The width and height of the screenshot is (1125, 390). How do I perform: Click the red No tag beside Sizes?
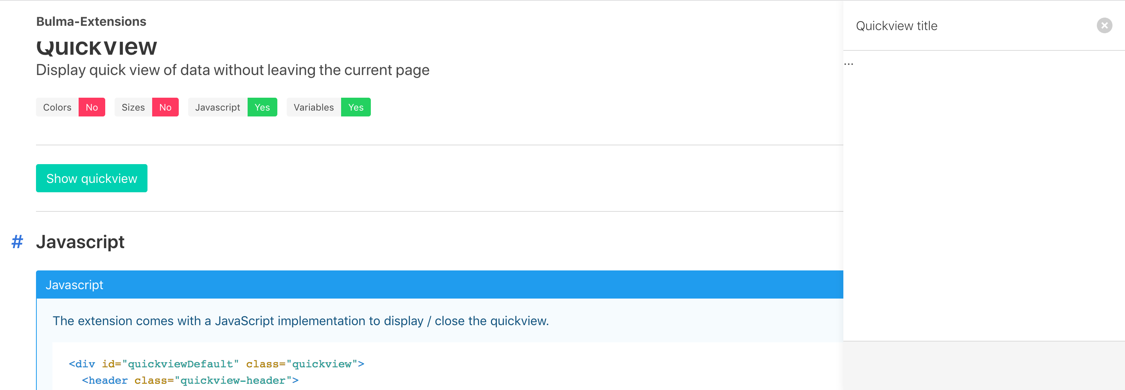pyautogui.click(x=165, y=107)
